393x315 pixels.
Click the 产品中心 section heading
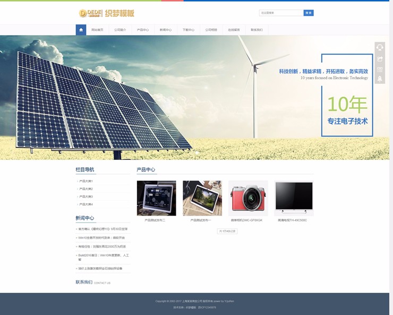tap(146, 169)
